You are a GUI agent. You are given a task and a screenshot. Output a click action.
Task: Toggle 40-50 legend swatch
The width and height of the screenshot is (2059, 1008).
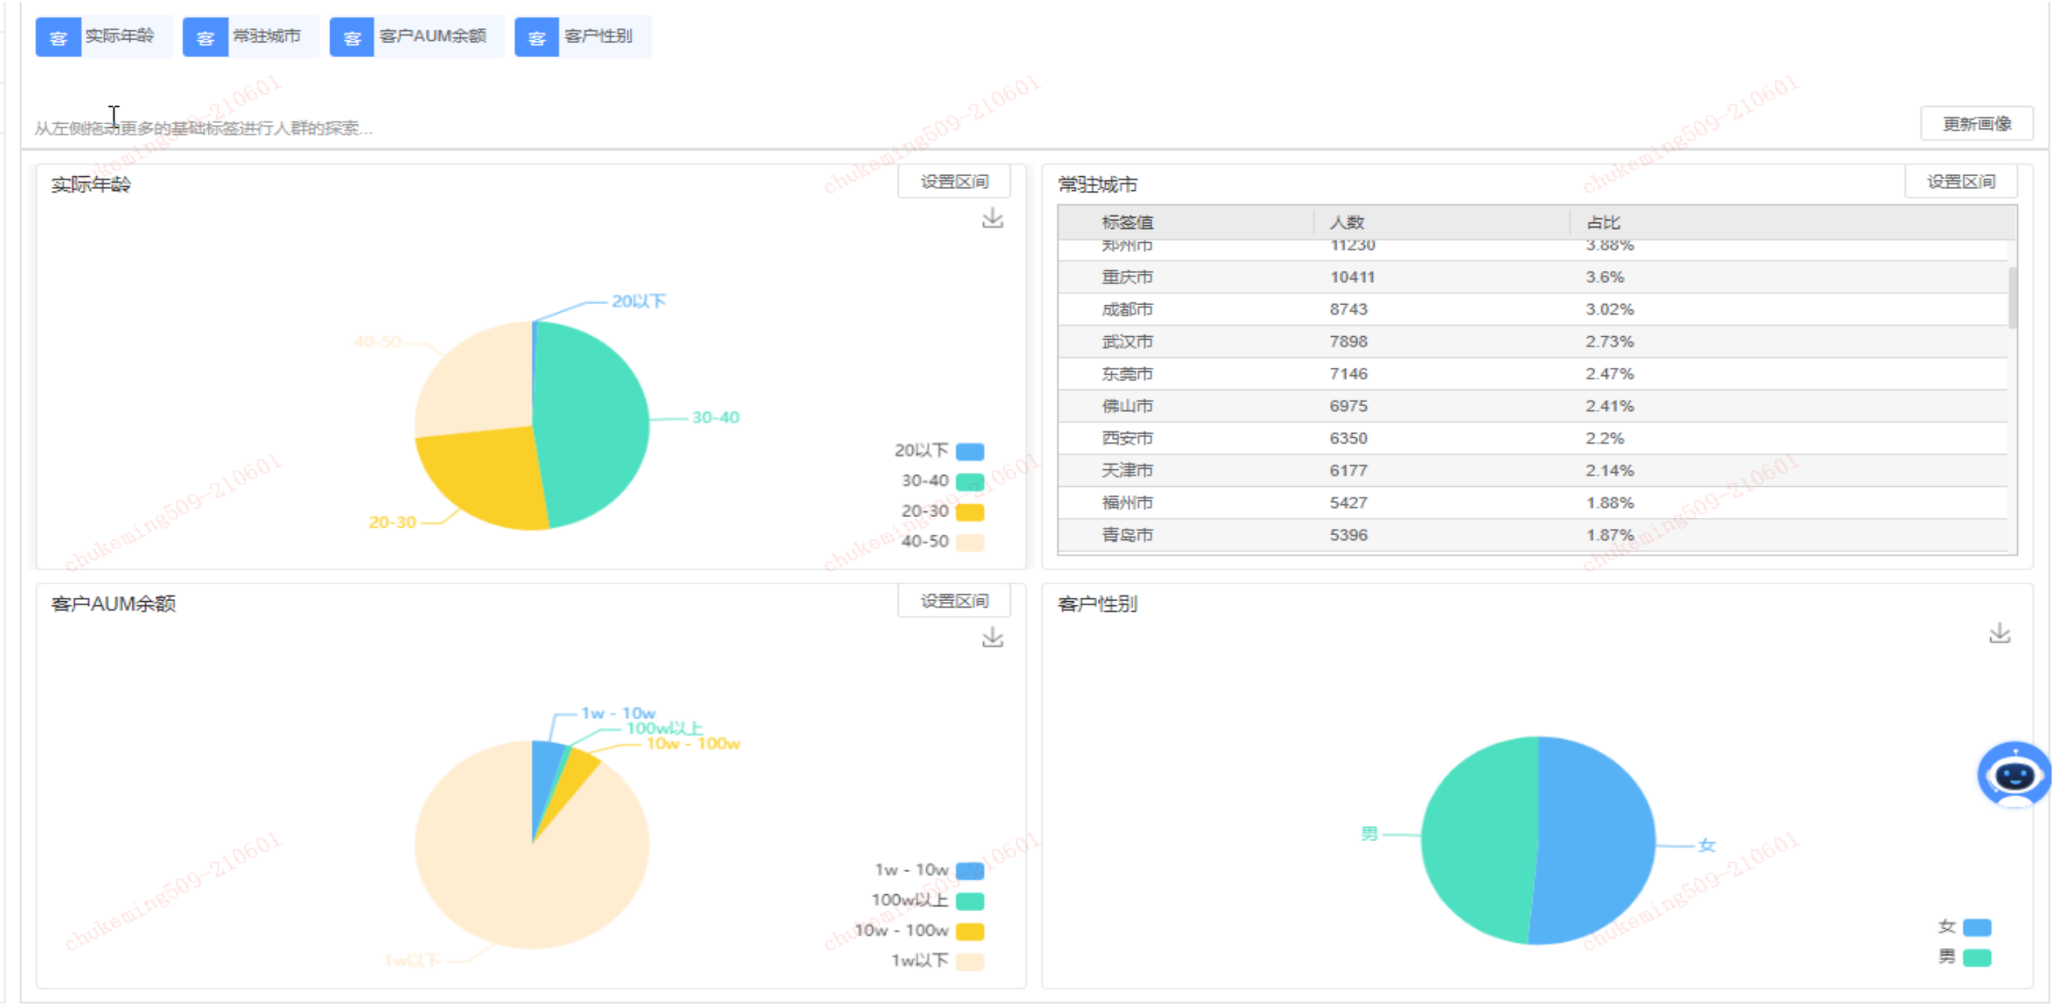click(x=969, y=542)
